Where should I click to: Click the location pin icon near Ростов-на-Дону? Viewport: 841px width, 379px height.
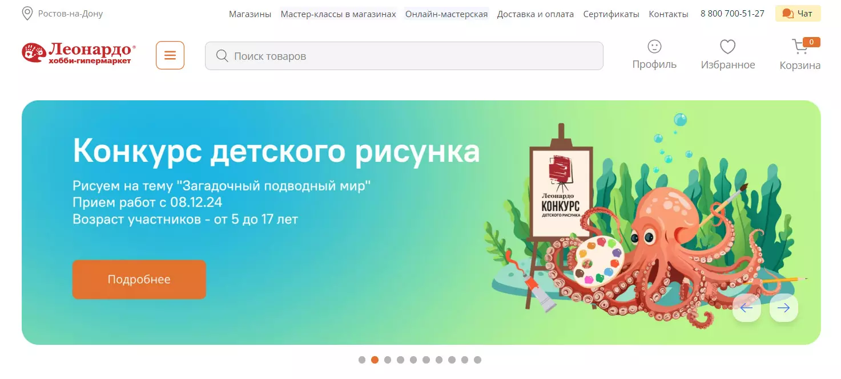tap(27, 14)
